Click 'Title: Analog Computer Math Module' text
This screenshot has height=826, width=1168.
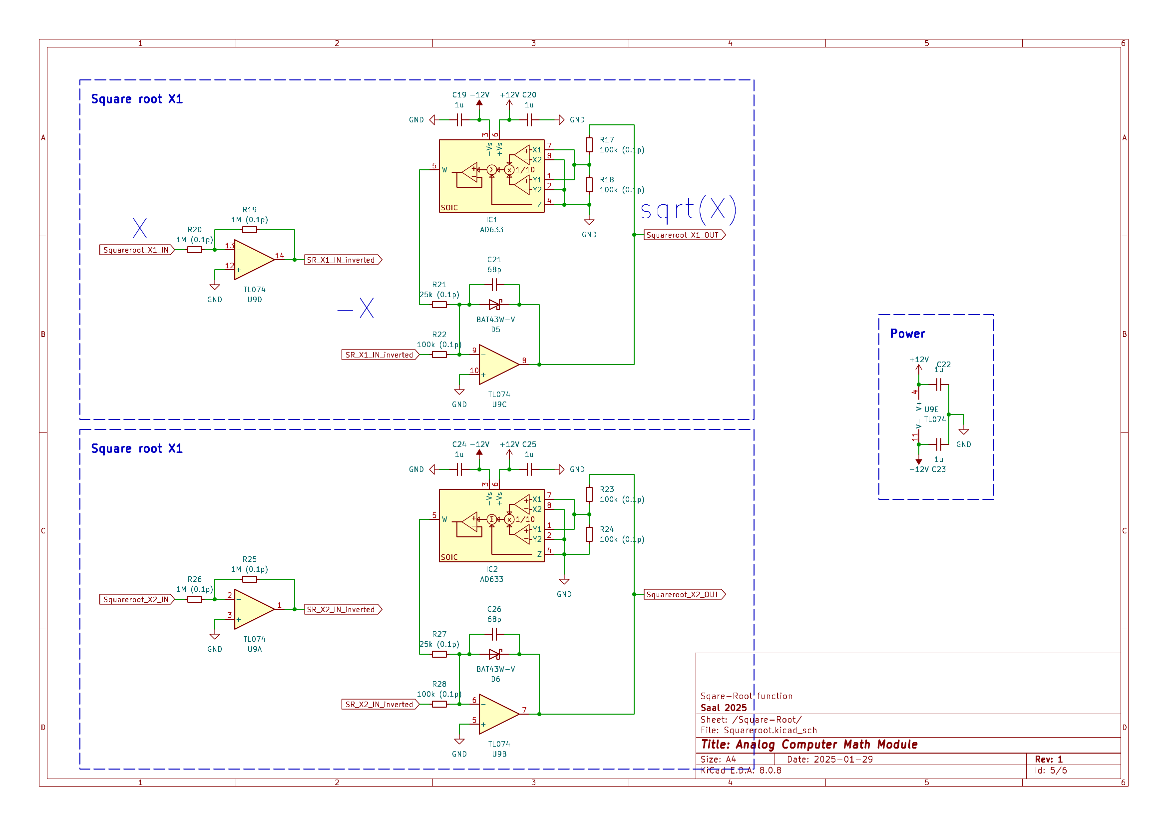[809, 745]
